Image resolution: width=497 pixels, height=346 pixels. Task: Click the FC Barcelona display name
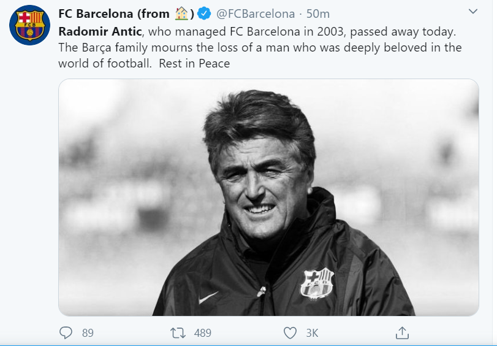pyautogui.click(x=114, y=13)
